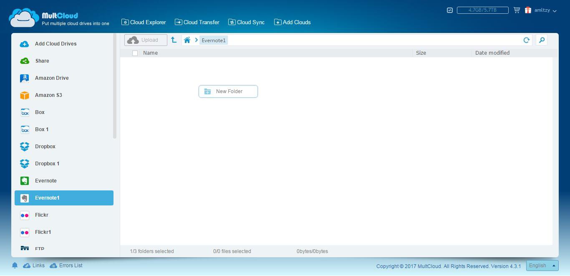570x276 pixels.
Task: Click the search magnifier button
Action: 542,40
